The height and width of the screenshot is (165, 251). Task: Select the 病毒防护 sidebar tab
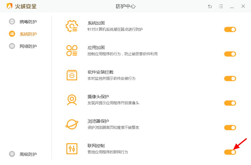pyautogui.click(x=28, y=22)
